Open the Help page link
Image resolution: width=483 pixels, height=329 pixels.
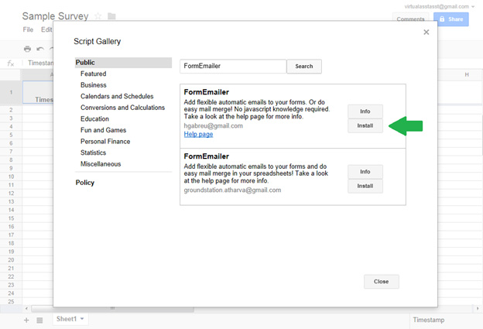(x=198, y=135)
